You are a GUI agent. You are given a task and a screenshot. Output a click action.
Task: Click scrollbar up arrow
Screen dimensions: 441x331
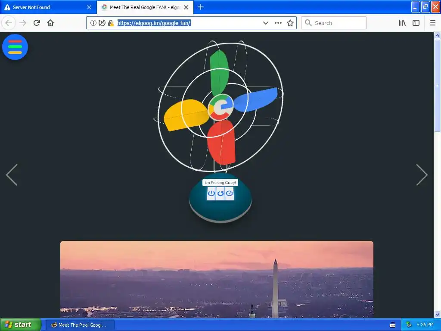(x=437, y=35)
